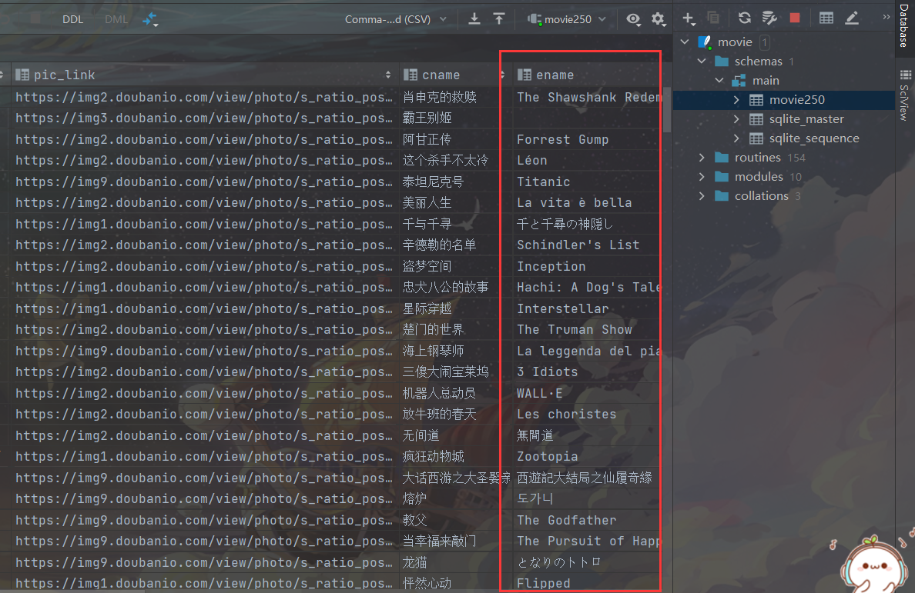Click the DDL button
The width and height of the screenshot is (915, 593).
pyautogui.click(x=72, y=19)
